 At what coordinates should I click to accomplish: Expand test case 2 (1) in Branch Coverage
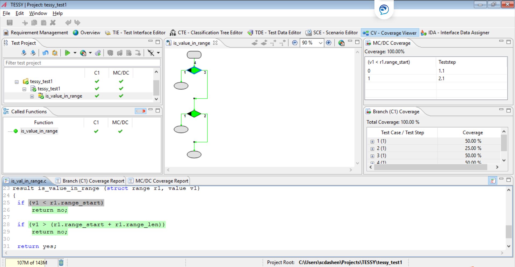372,149
